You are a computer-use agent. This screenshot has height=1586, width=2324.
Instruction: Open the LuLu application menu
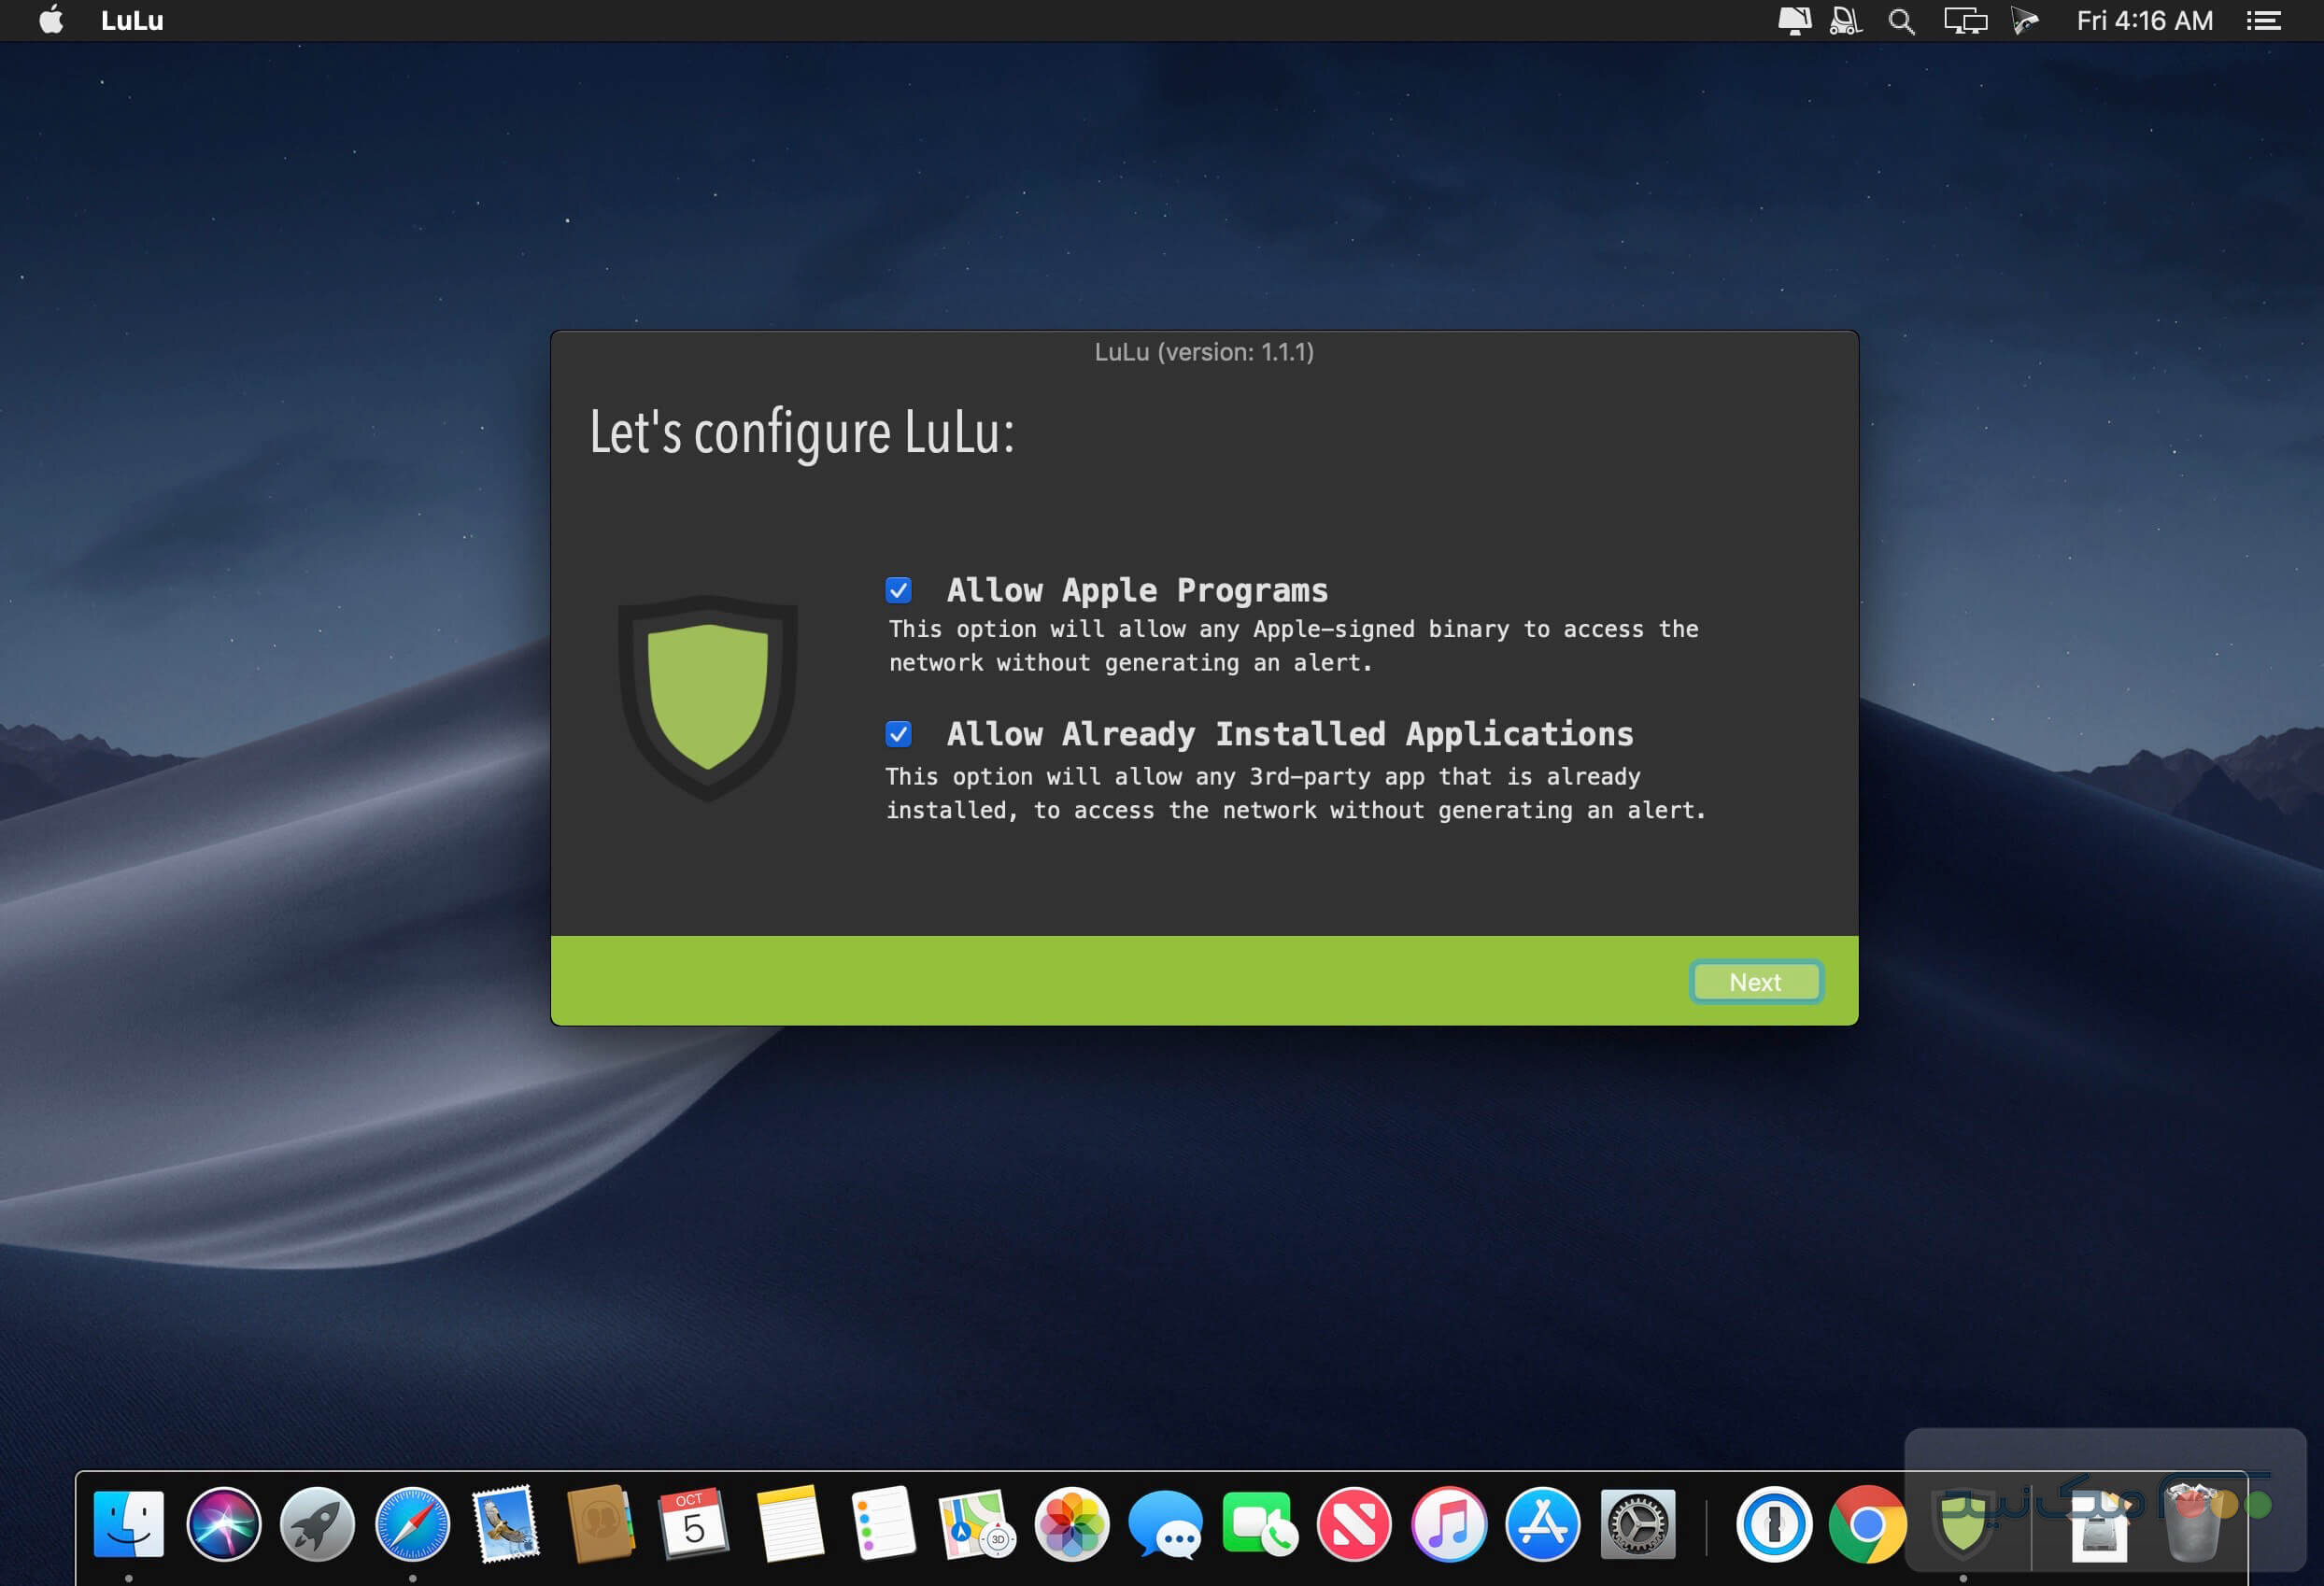coord(132,21)
